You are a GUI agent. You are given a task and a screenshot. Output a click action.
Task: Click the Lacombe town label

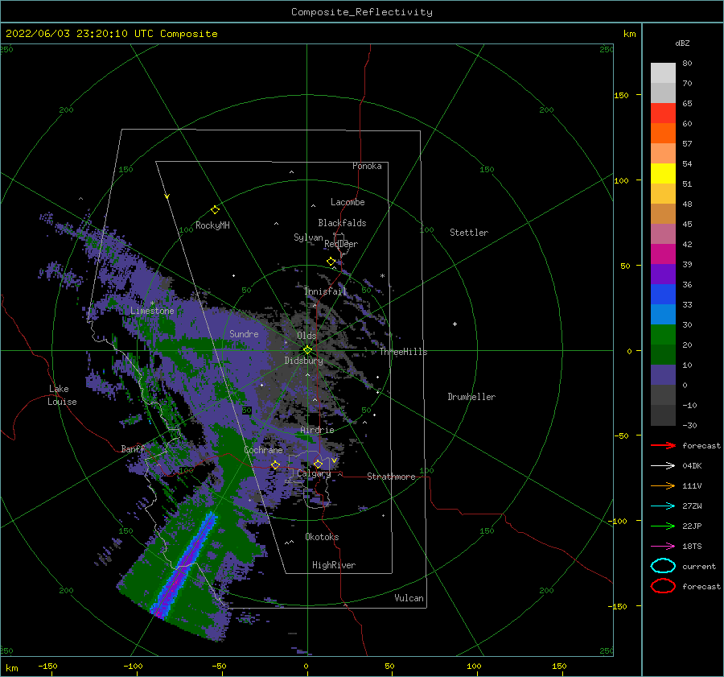348,202
